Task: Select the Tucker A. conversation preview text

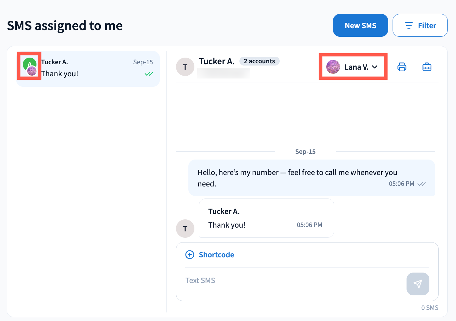Action: [x=60, y=74]
